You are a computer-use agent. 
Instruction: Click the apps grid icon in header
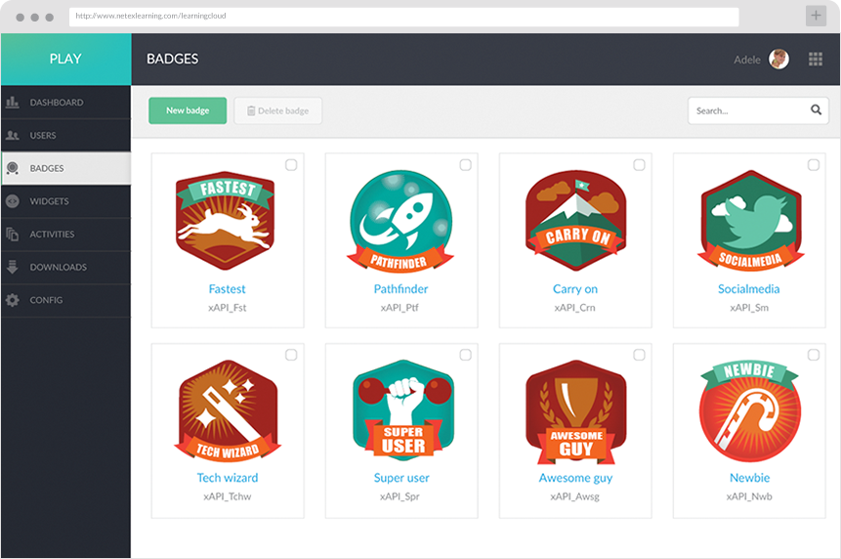(816, 60)
